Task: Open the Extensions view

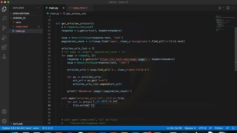Action: (x=4, y=47)
